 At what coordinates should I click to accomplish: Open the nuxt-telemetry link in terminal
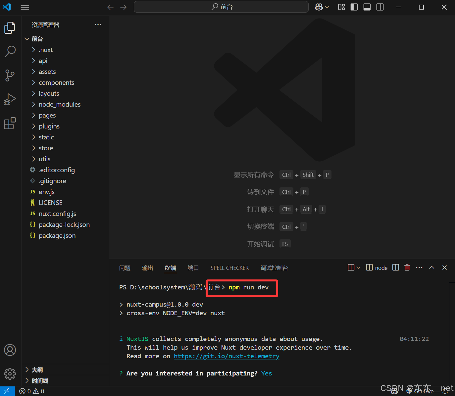227,356
